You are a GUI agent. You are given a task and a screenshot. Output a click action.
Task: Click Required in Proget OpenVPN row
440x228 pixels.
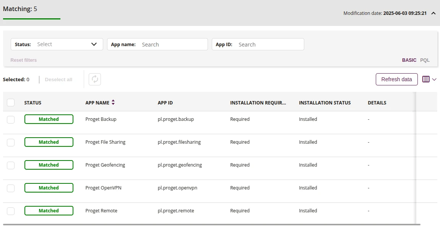tap(240, 188)
